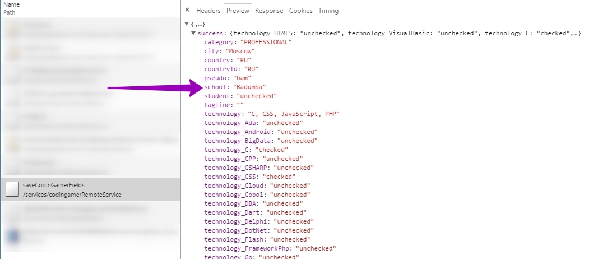This screenshot has width=598, height=259.
Task: Select the technology_C "checked" line
Action: coord(245,150)
